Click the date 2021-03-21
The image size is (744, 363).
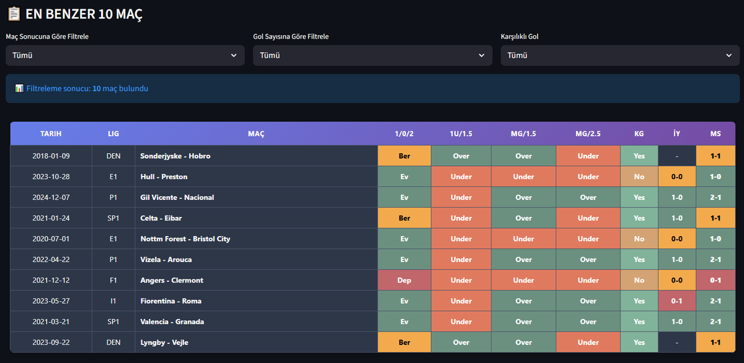pos(51,321)
